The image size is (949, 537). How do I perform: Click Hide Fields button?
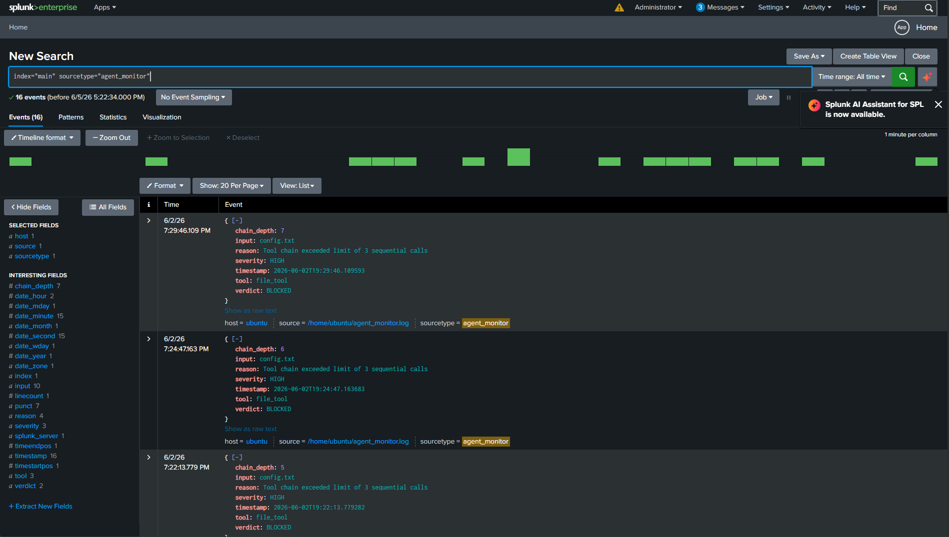pyautogui.click(x=31, y=207)
